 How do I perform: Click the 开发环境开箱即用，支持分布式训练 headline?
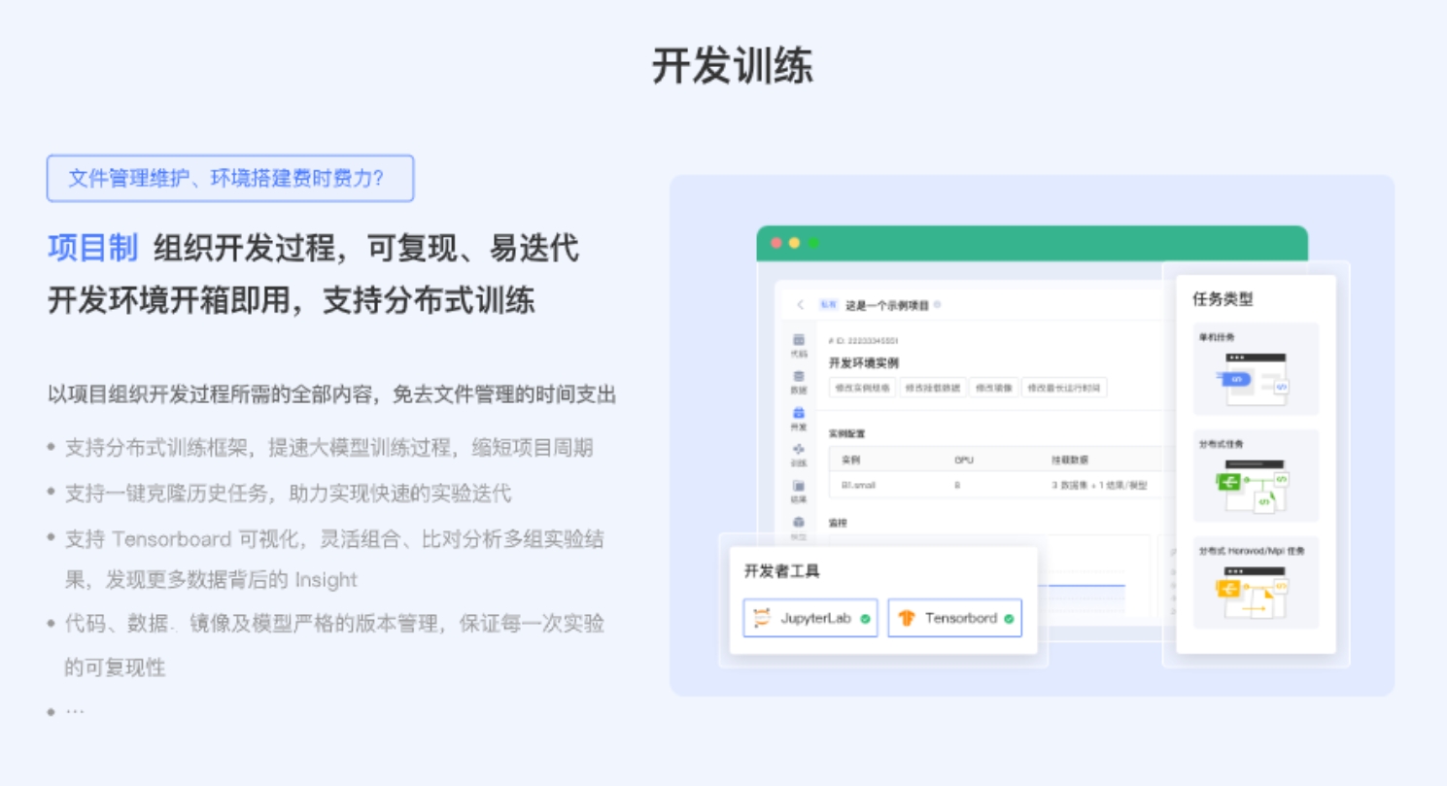[292, 300]
